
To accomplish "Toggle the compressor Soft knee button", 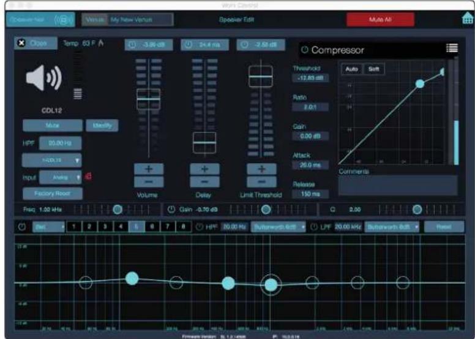I will point(374,69).
